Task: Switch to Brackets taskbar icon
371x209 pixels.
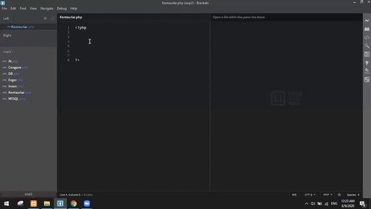Action: pyautogui.click(x=60, y=204)
